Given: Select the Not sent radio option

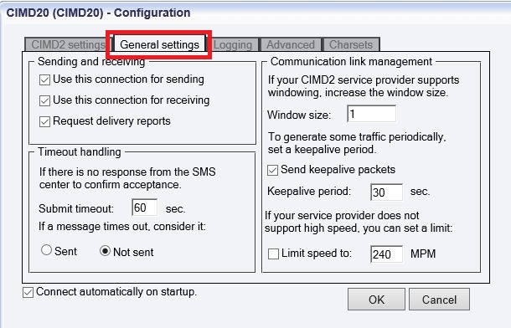Looking at the screenshot, I should click(105, 251).
